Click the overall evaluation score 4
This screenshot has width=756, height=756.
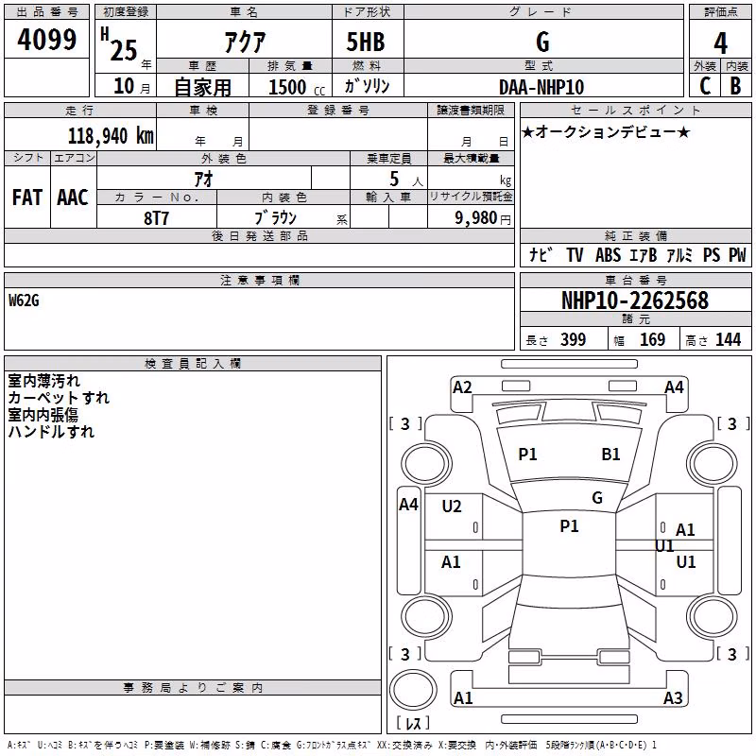pyautogui.click(x=720, y=43)
